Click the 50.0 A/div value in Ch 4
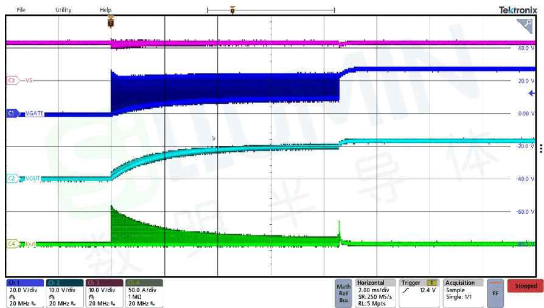This screenshot has width=544, height=308. pos(142,290)
